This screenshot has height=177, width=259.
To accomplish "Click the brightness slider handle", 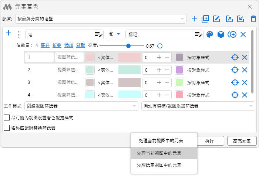I will click(128, 46).
